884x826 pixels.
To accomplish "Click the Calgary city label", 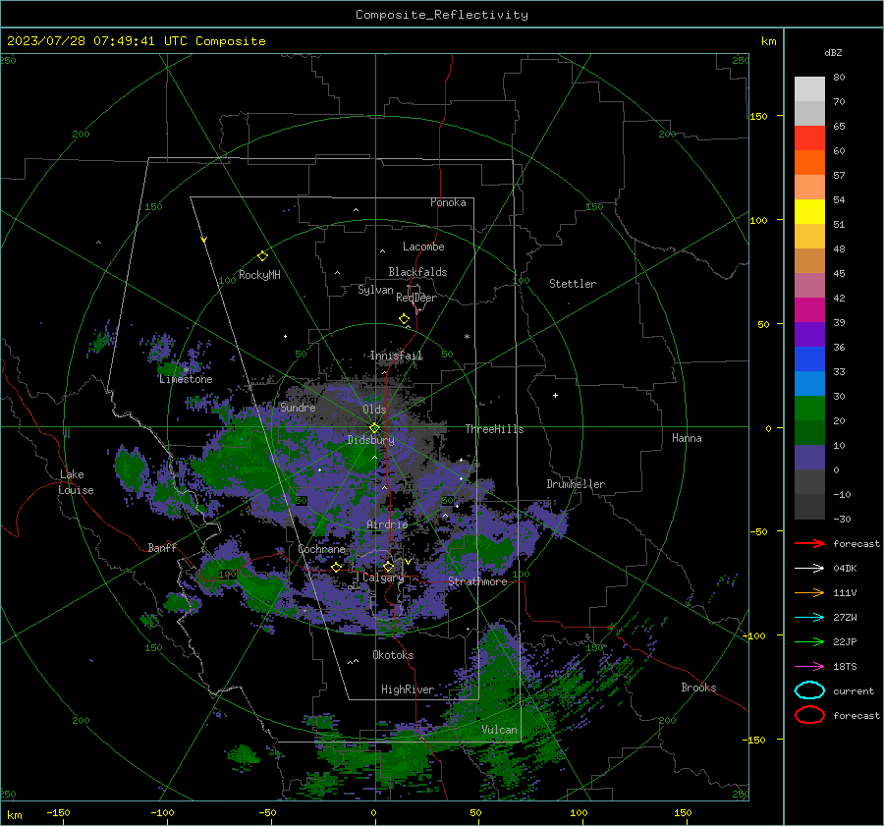I will [x=383, y=578].
